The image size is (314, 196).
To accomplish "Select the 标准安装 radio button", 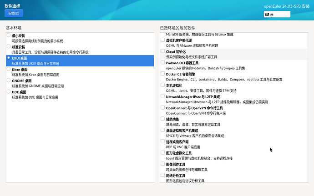I will coord(9,46).
